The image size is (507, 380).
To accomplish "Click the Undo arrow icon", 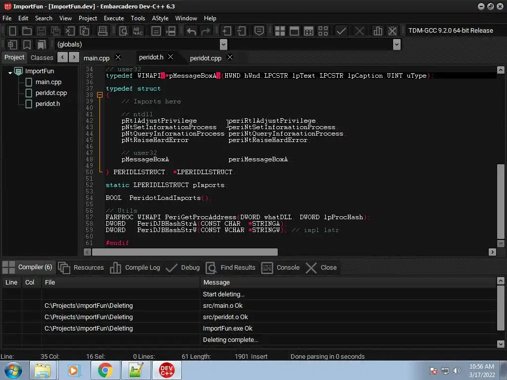I will point(191,31).
